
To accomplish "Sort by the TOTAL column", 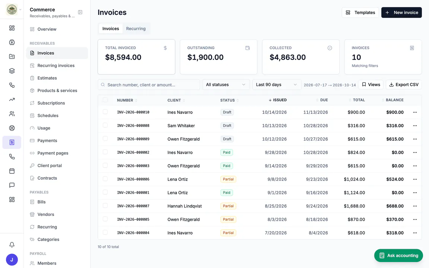I will 356,100.
